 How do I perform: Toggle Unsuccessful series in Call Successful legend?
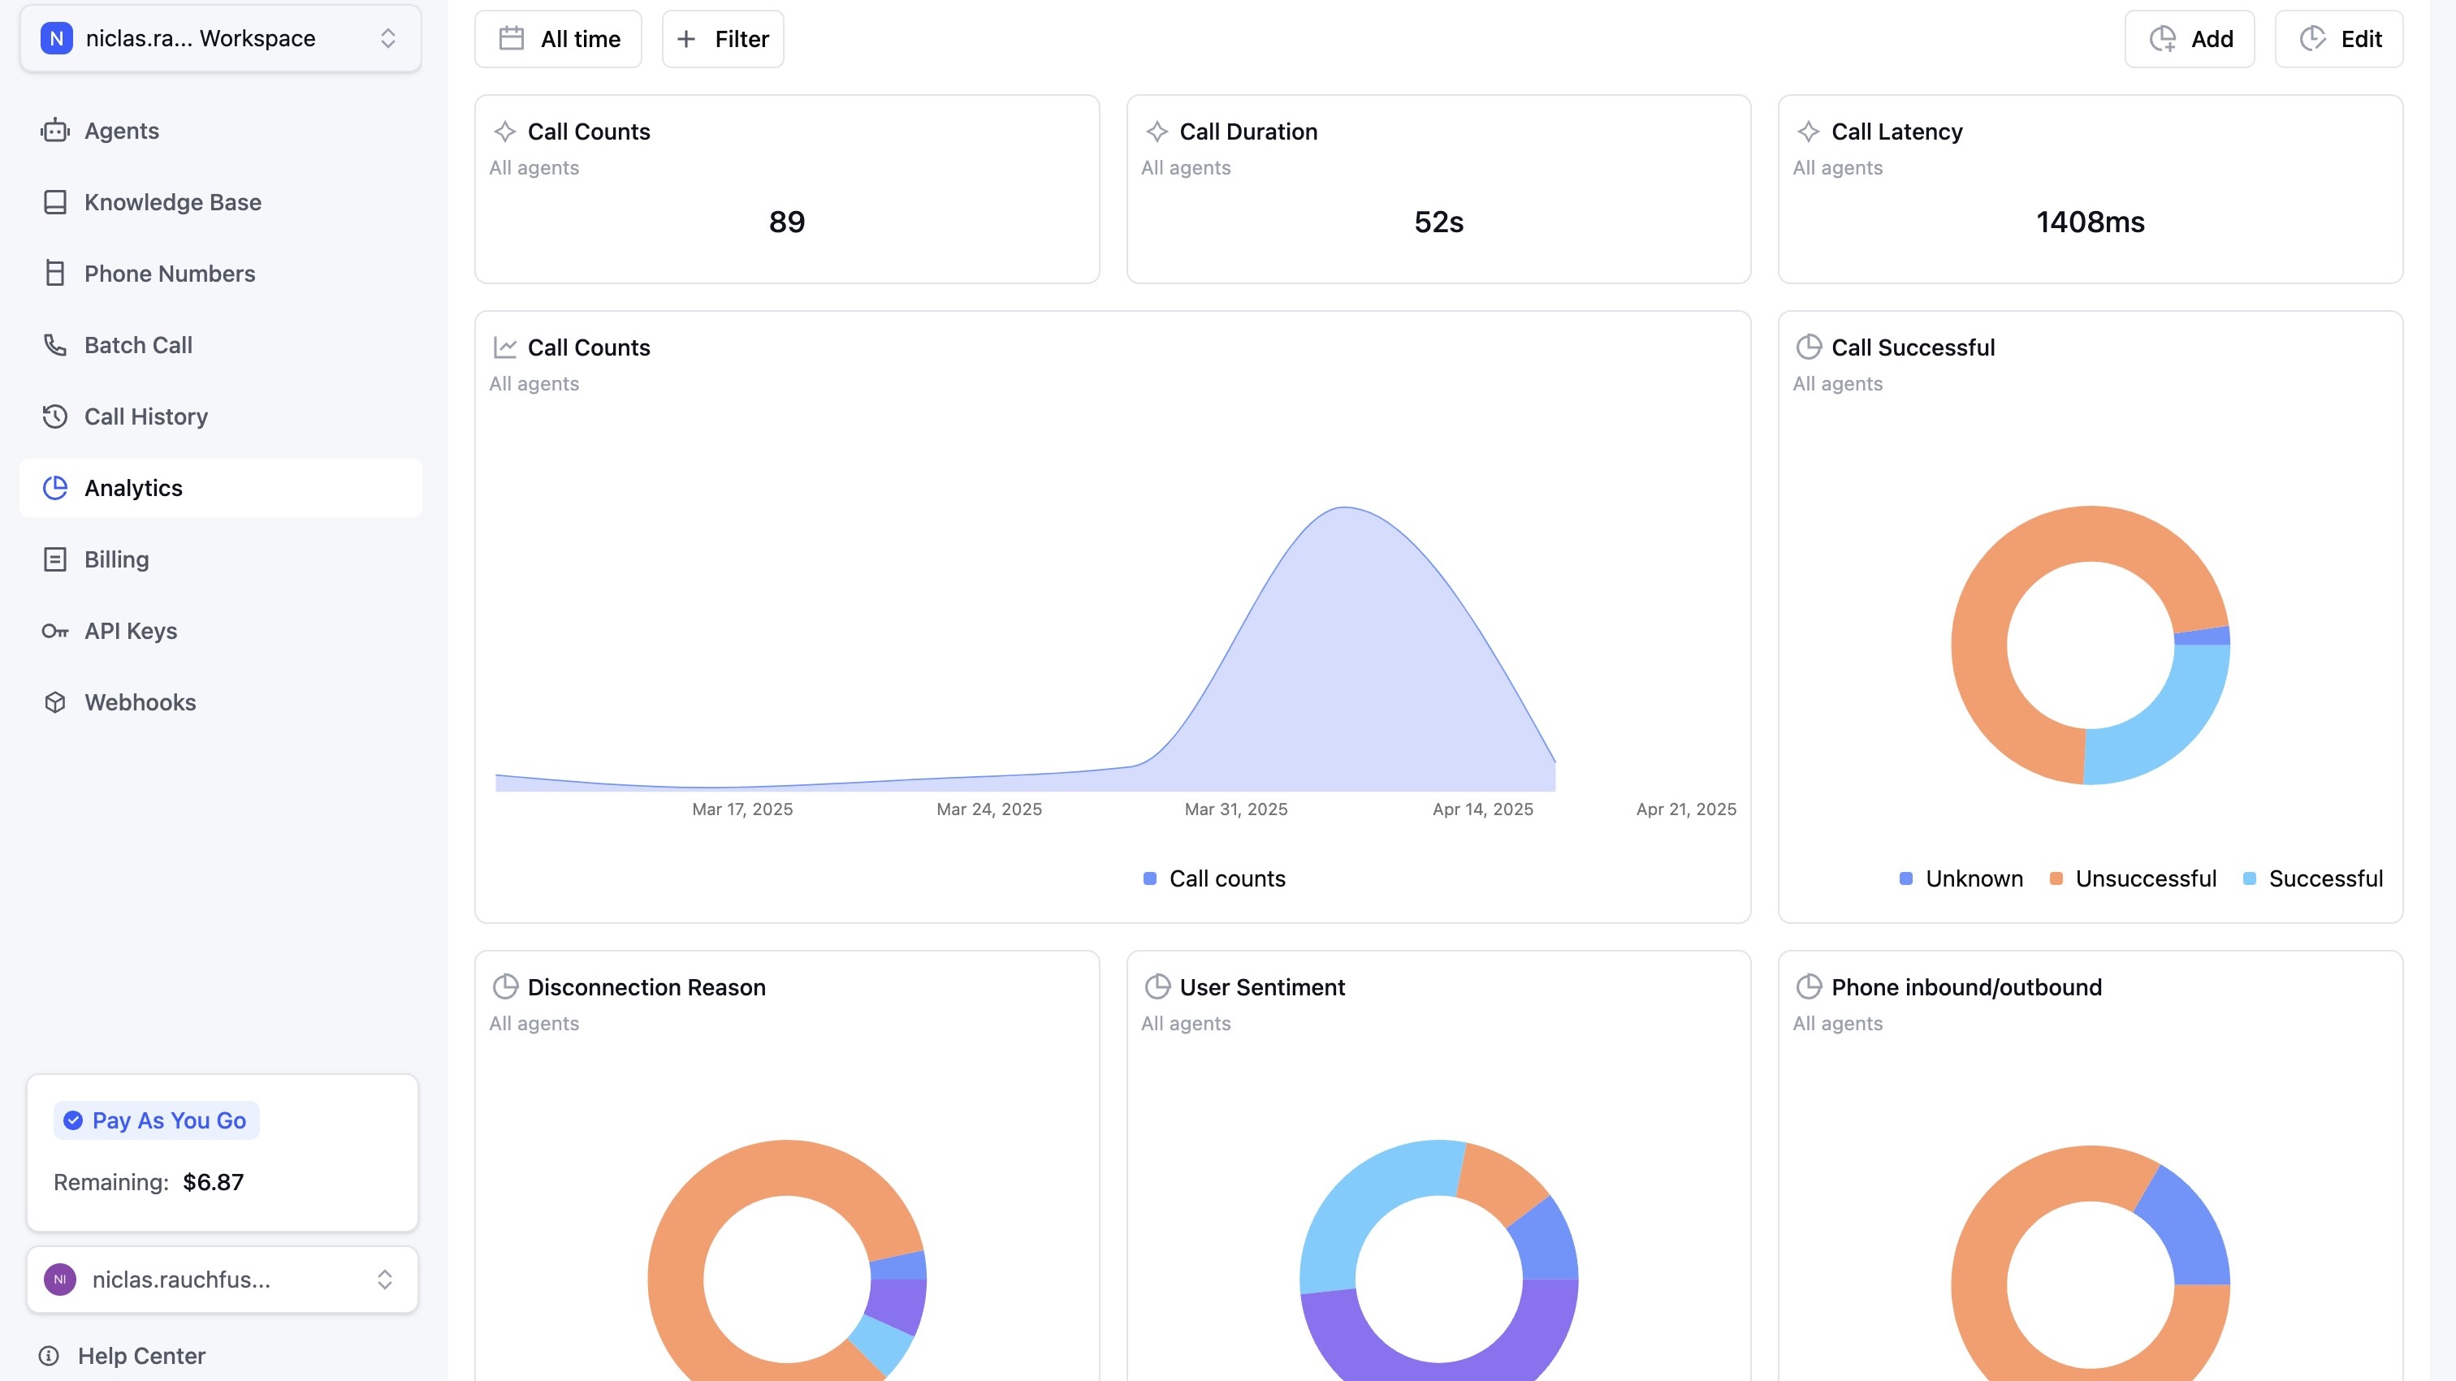coord(2144,878)
